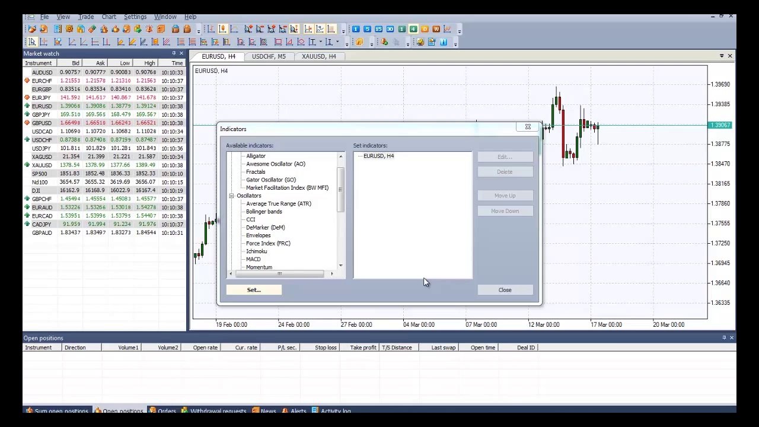The height and width of the screenshot is (427, 759).
Task: Select the rectangle drawing tool
Action: tap(278, 42)
